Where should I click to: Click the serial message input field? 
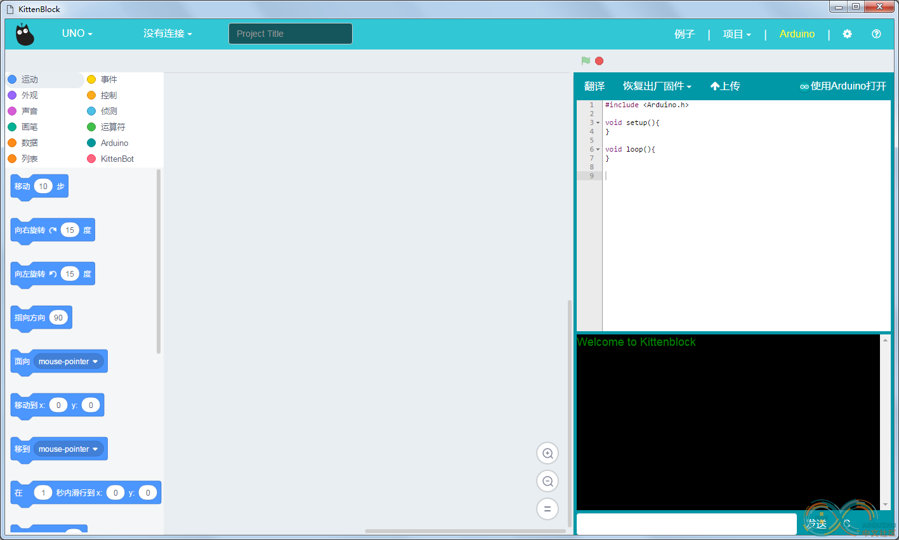pos(686,524)
